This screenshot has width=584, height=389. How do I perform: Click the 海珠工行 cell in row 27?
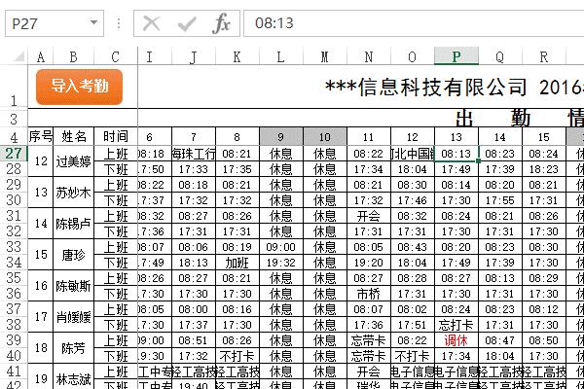pos(194,154)
